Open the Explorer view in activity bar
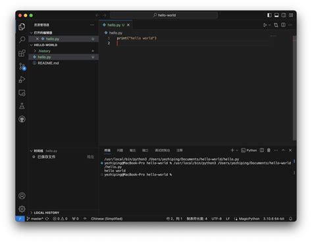Viewport: 312px width, 242px height. tap(22, 26)
